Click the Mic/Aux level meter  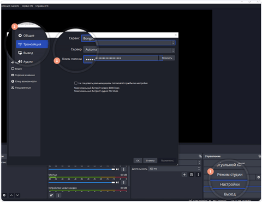(88, 177)
